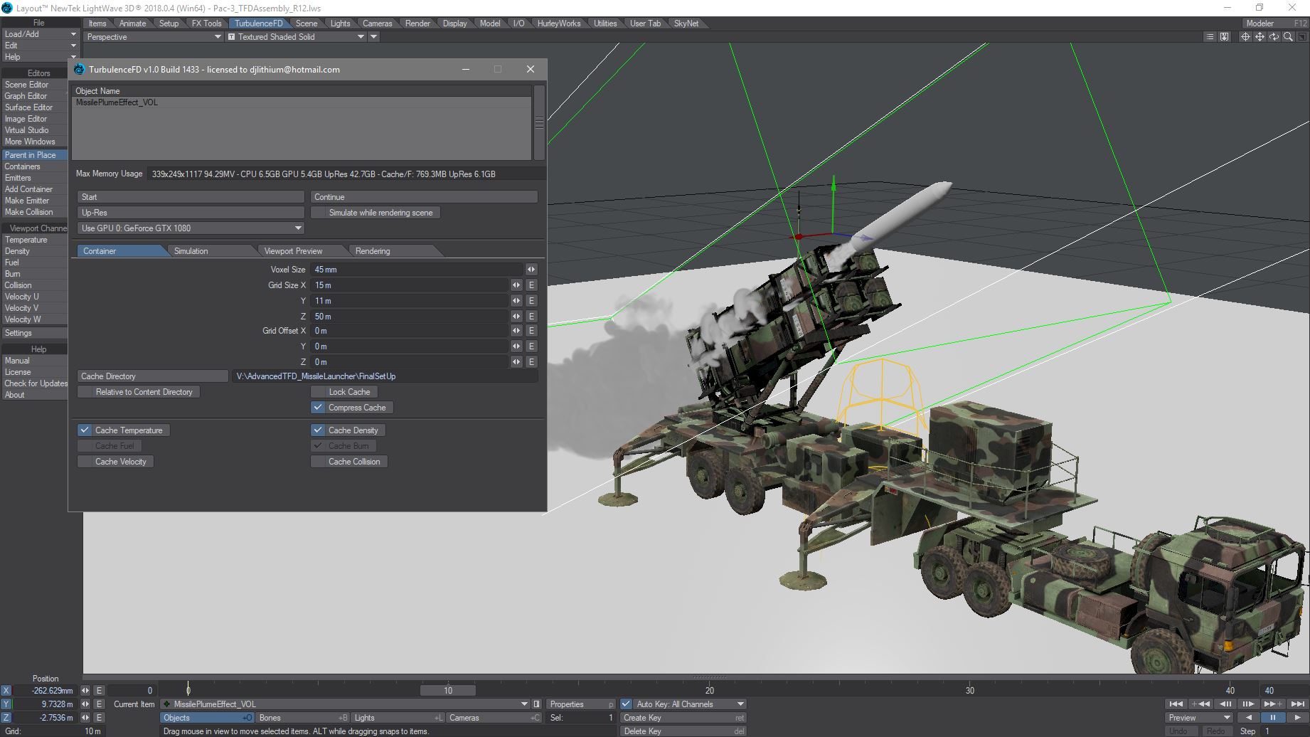Image resolution: width=1310 pixels, height=737 pixels.
Task: Open the Render menu tab
Action: [x=417, y=23]
